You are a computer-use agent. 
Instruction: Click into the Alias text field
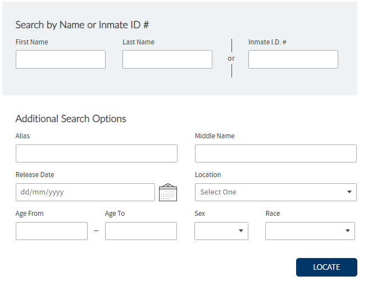[97, 153]
